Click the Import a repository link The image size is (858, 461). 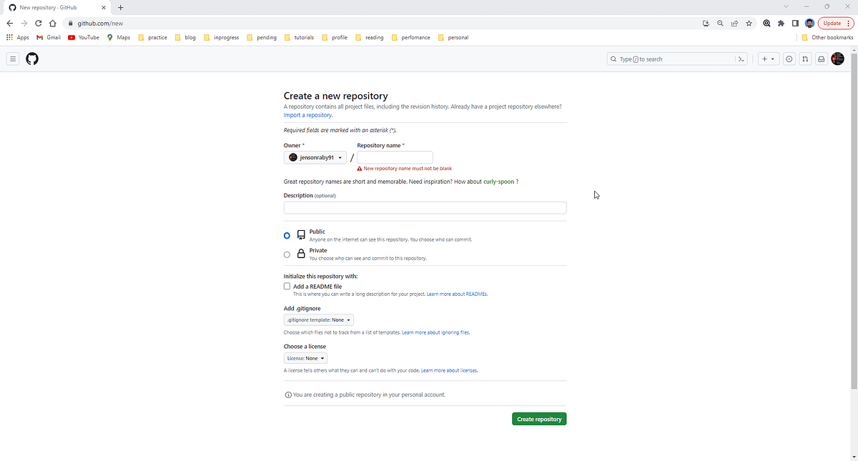tap(307, 114)
